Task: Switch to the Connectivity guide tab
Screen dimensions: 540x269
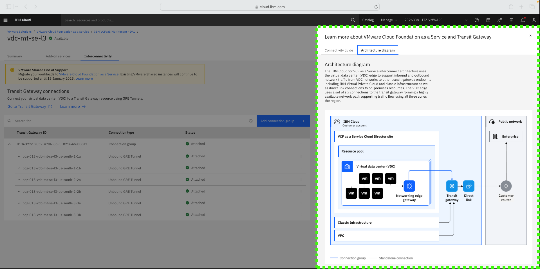Action: (x=339, y=50)
